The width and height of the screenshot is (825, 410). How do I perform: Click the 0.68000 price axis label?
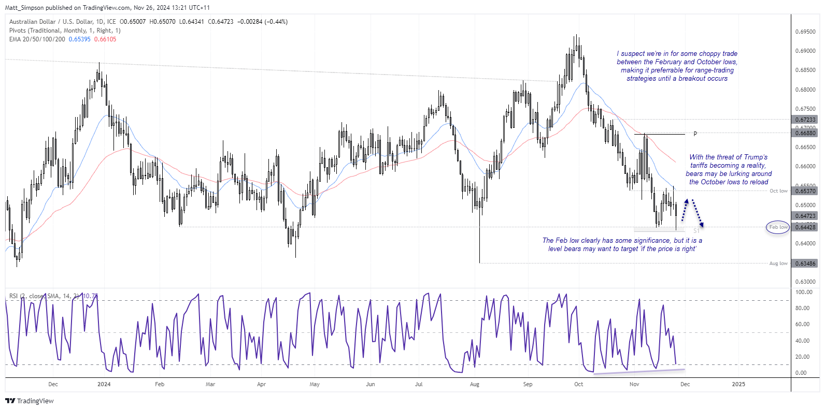pyautogui.click(x=805, y=90)
